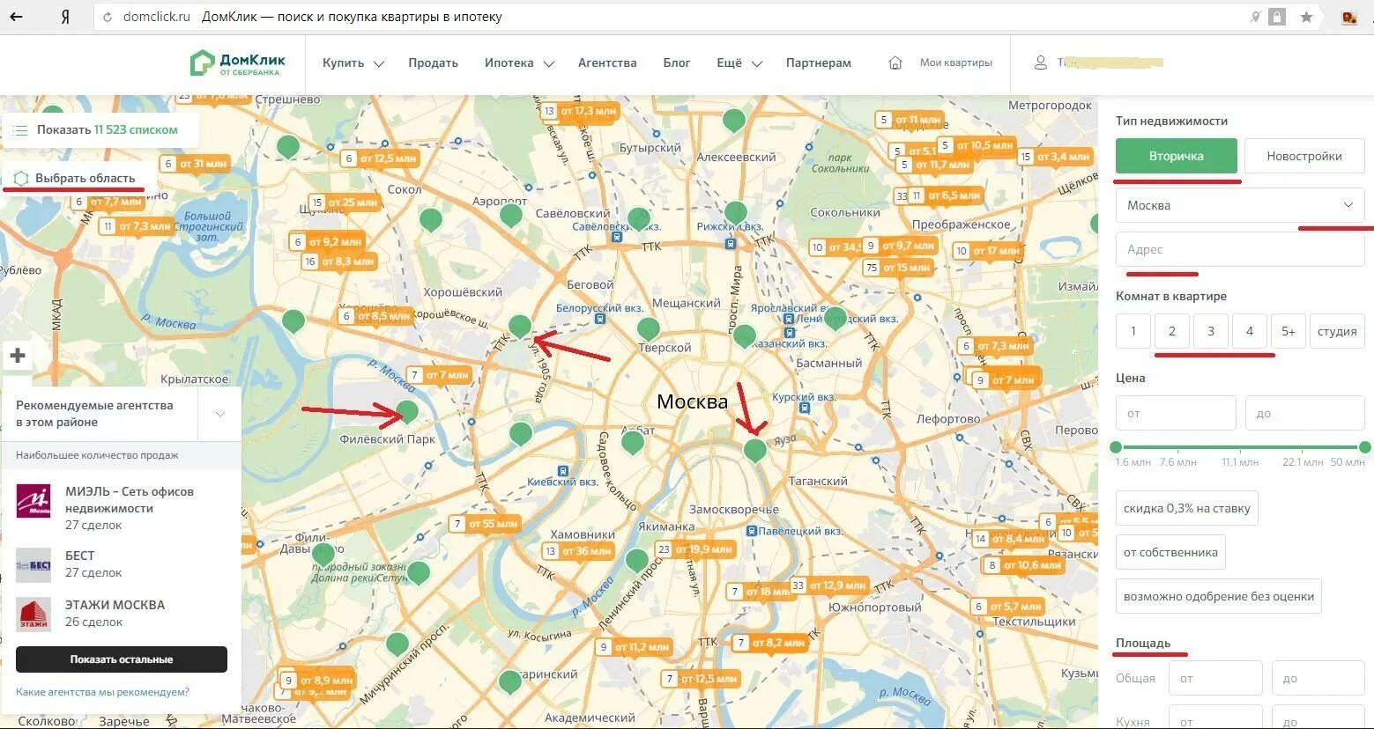Click maximum price slider handle
1374x729 pixels.
[1365, 447]
